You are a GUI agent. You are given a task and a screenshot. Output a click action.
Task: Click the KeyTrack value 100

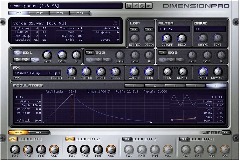[x=80, y=36]
